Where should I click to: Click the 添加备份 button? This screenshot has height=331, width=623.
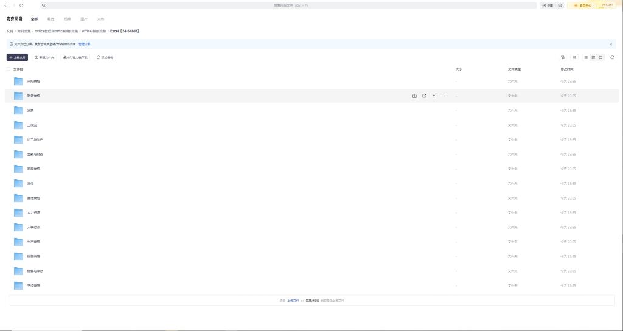[x=105, y=58]
